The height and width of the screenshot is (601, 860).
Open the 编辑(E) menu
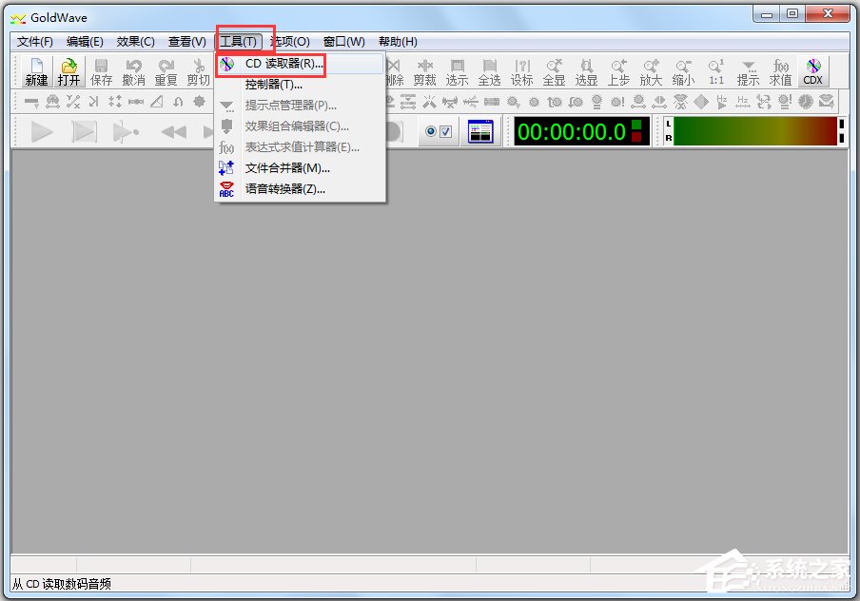click(x=85, y=42)
